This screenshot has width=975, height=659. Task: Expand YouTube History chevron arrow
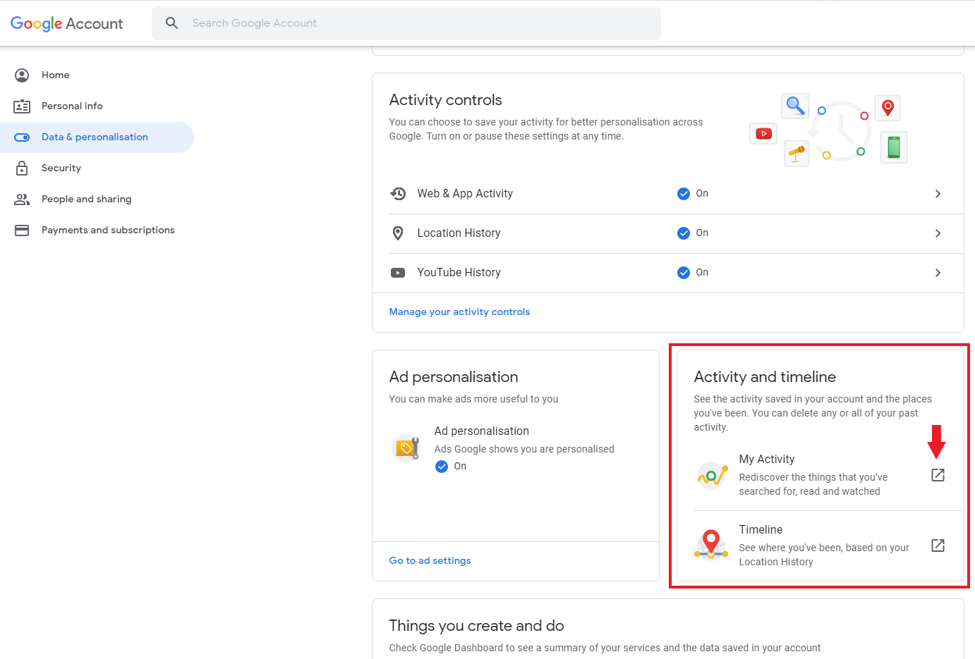(x=938, y=273)
